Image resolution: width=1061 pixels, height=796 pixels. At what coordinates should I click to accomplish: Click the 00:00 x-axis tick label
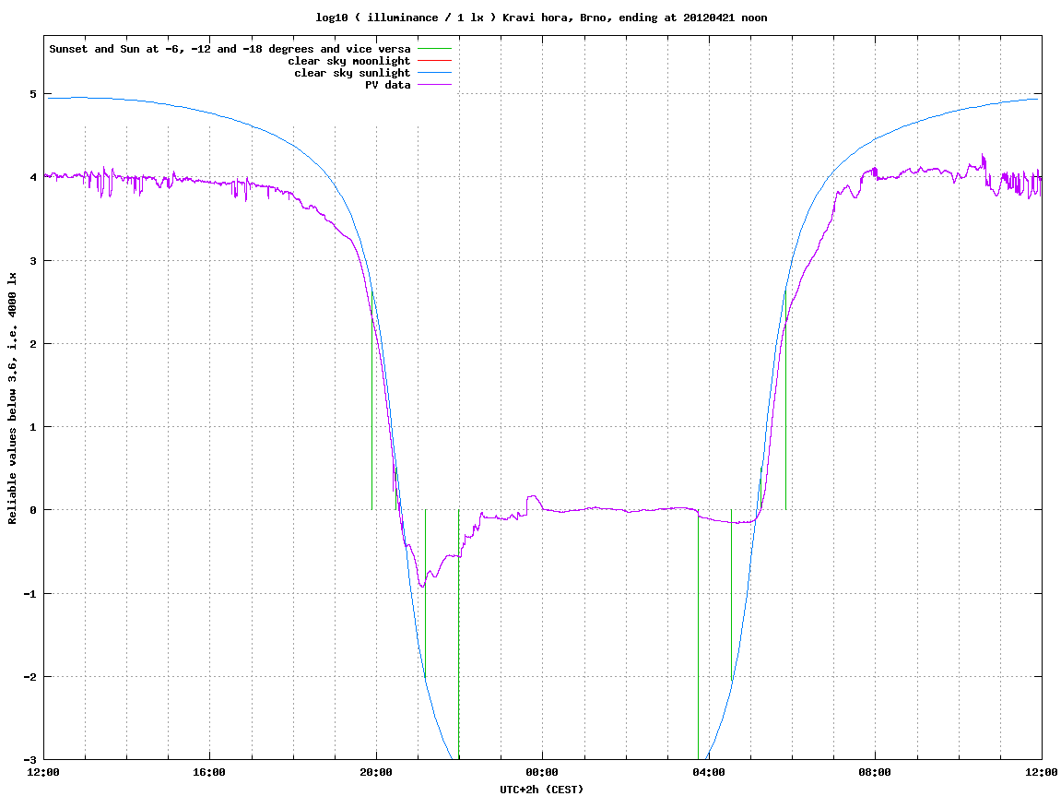pos(542,772)
